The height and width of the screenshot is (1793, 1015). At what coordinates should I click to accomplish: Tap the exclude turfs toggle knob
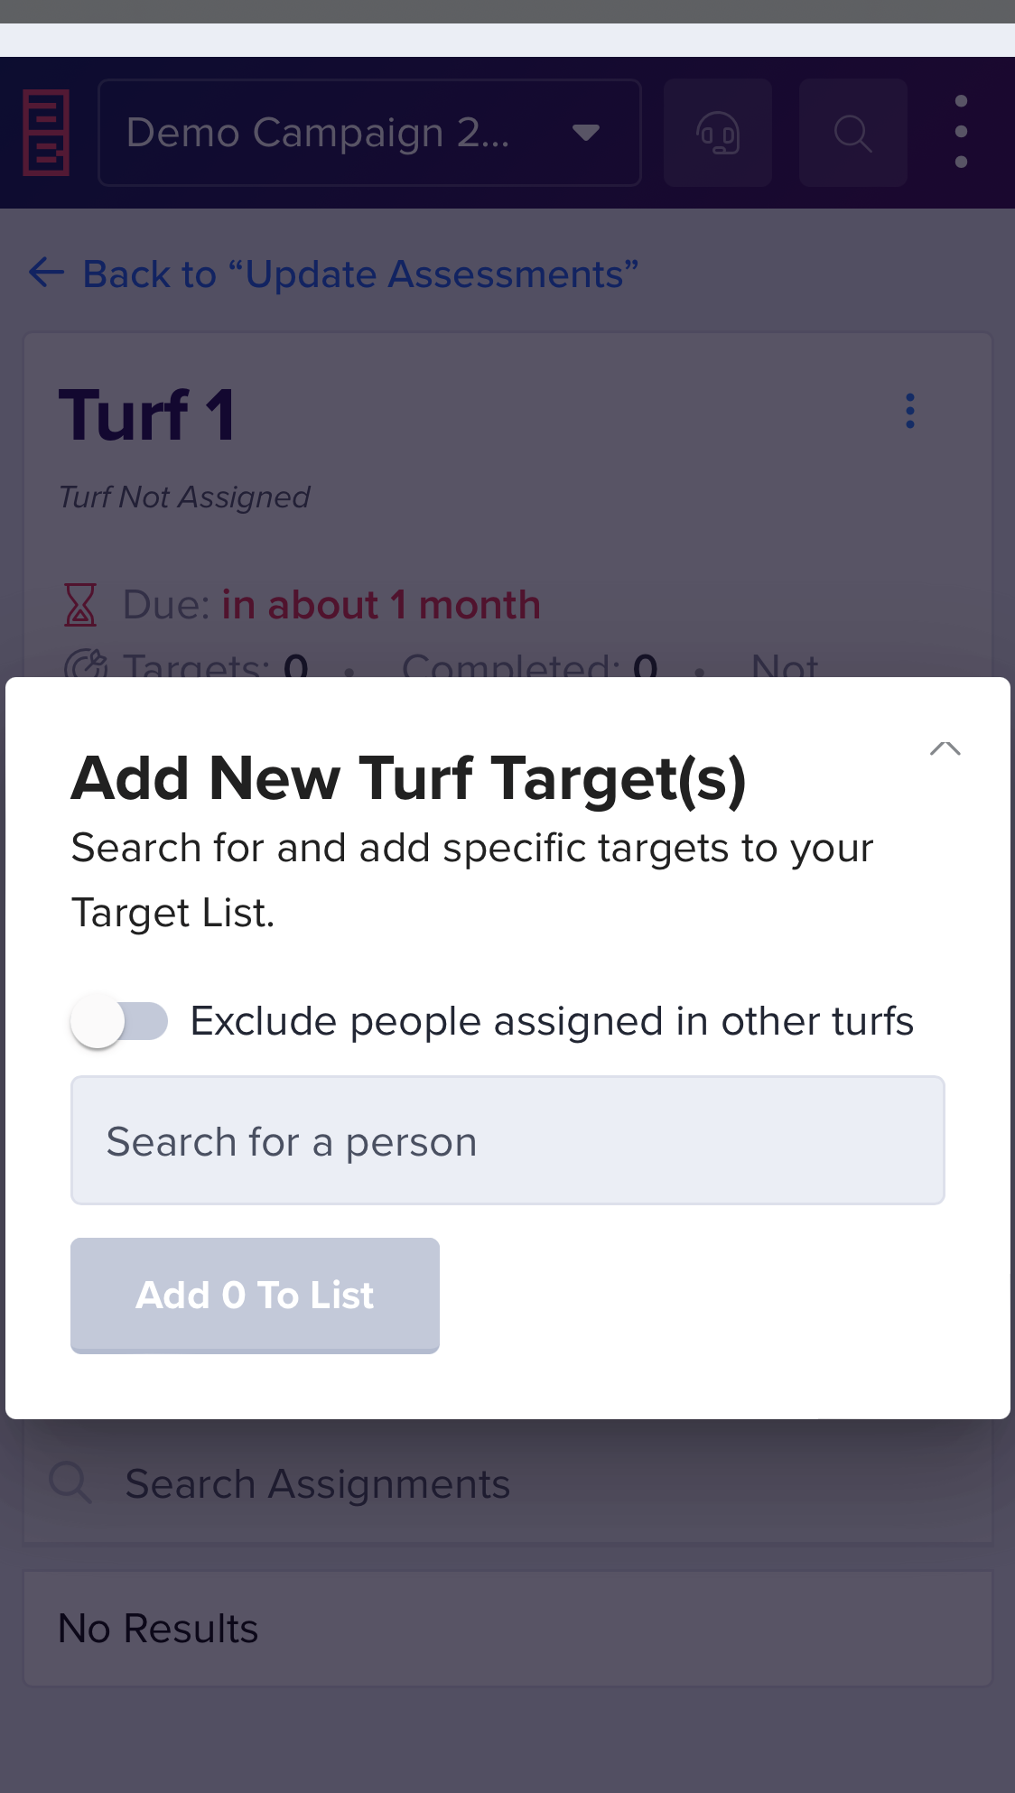98,1020
